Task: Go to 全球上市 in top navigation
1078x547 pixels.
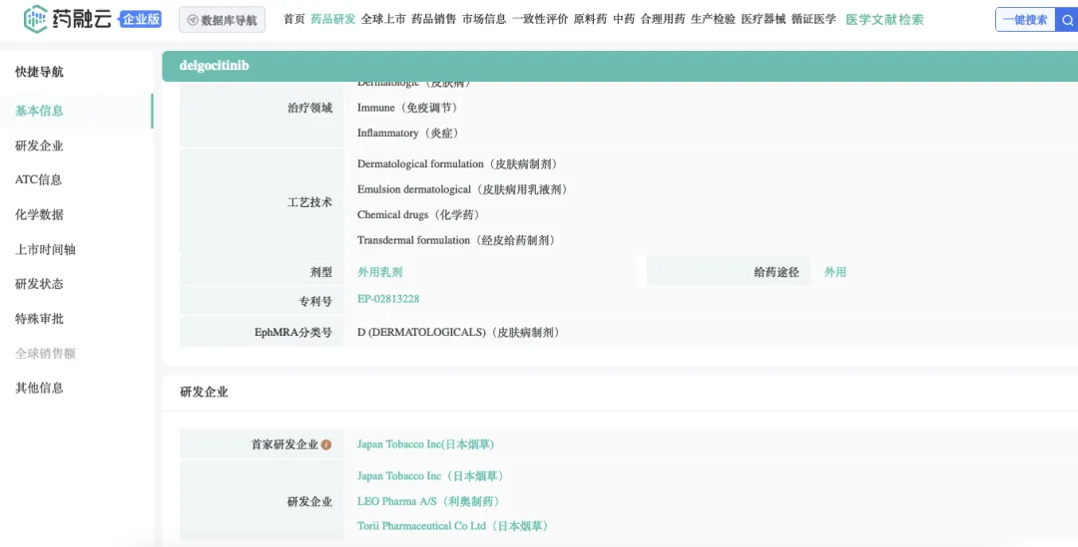Action: point(383,19)
